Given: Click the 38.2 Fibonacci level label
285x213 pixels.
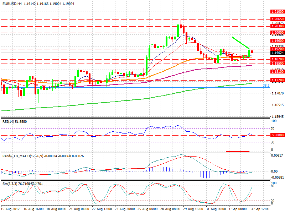Looking at the screenshot, I should (266, 85).
